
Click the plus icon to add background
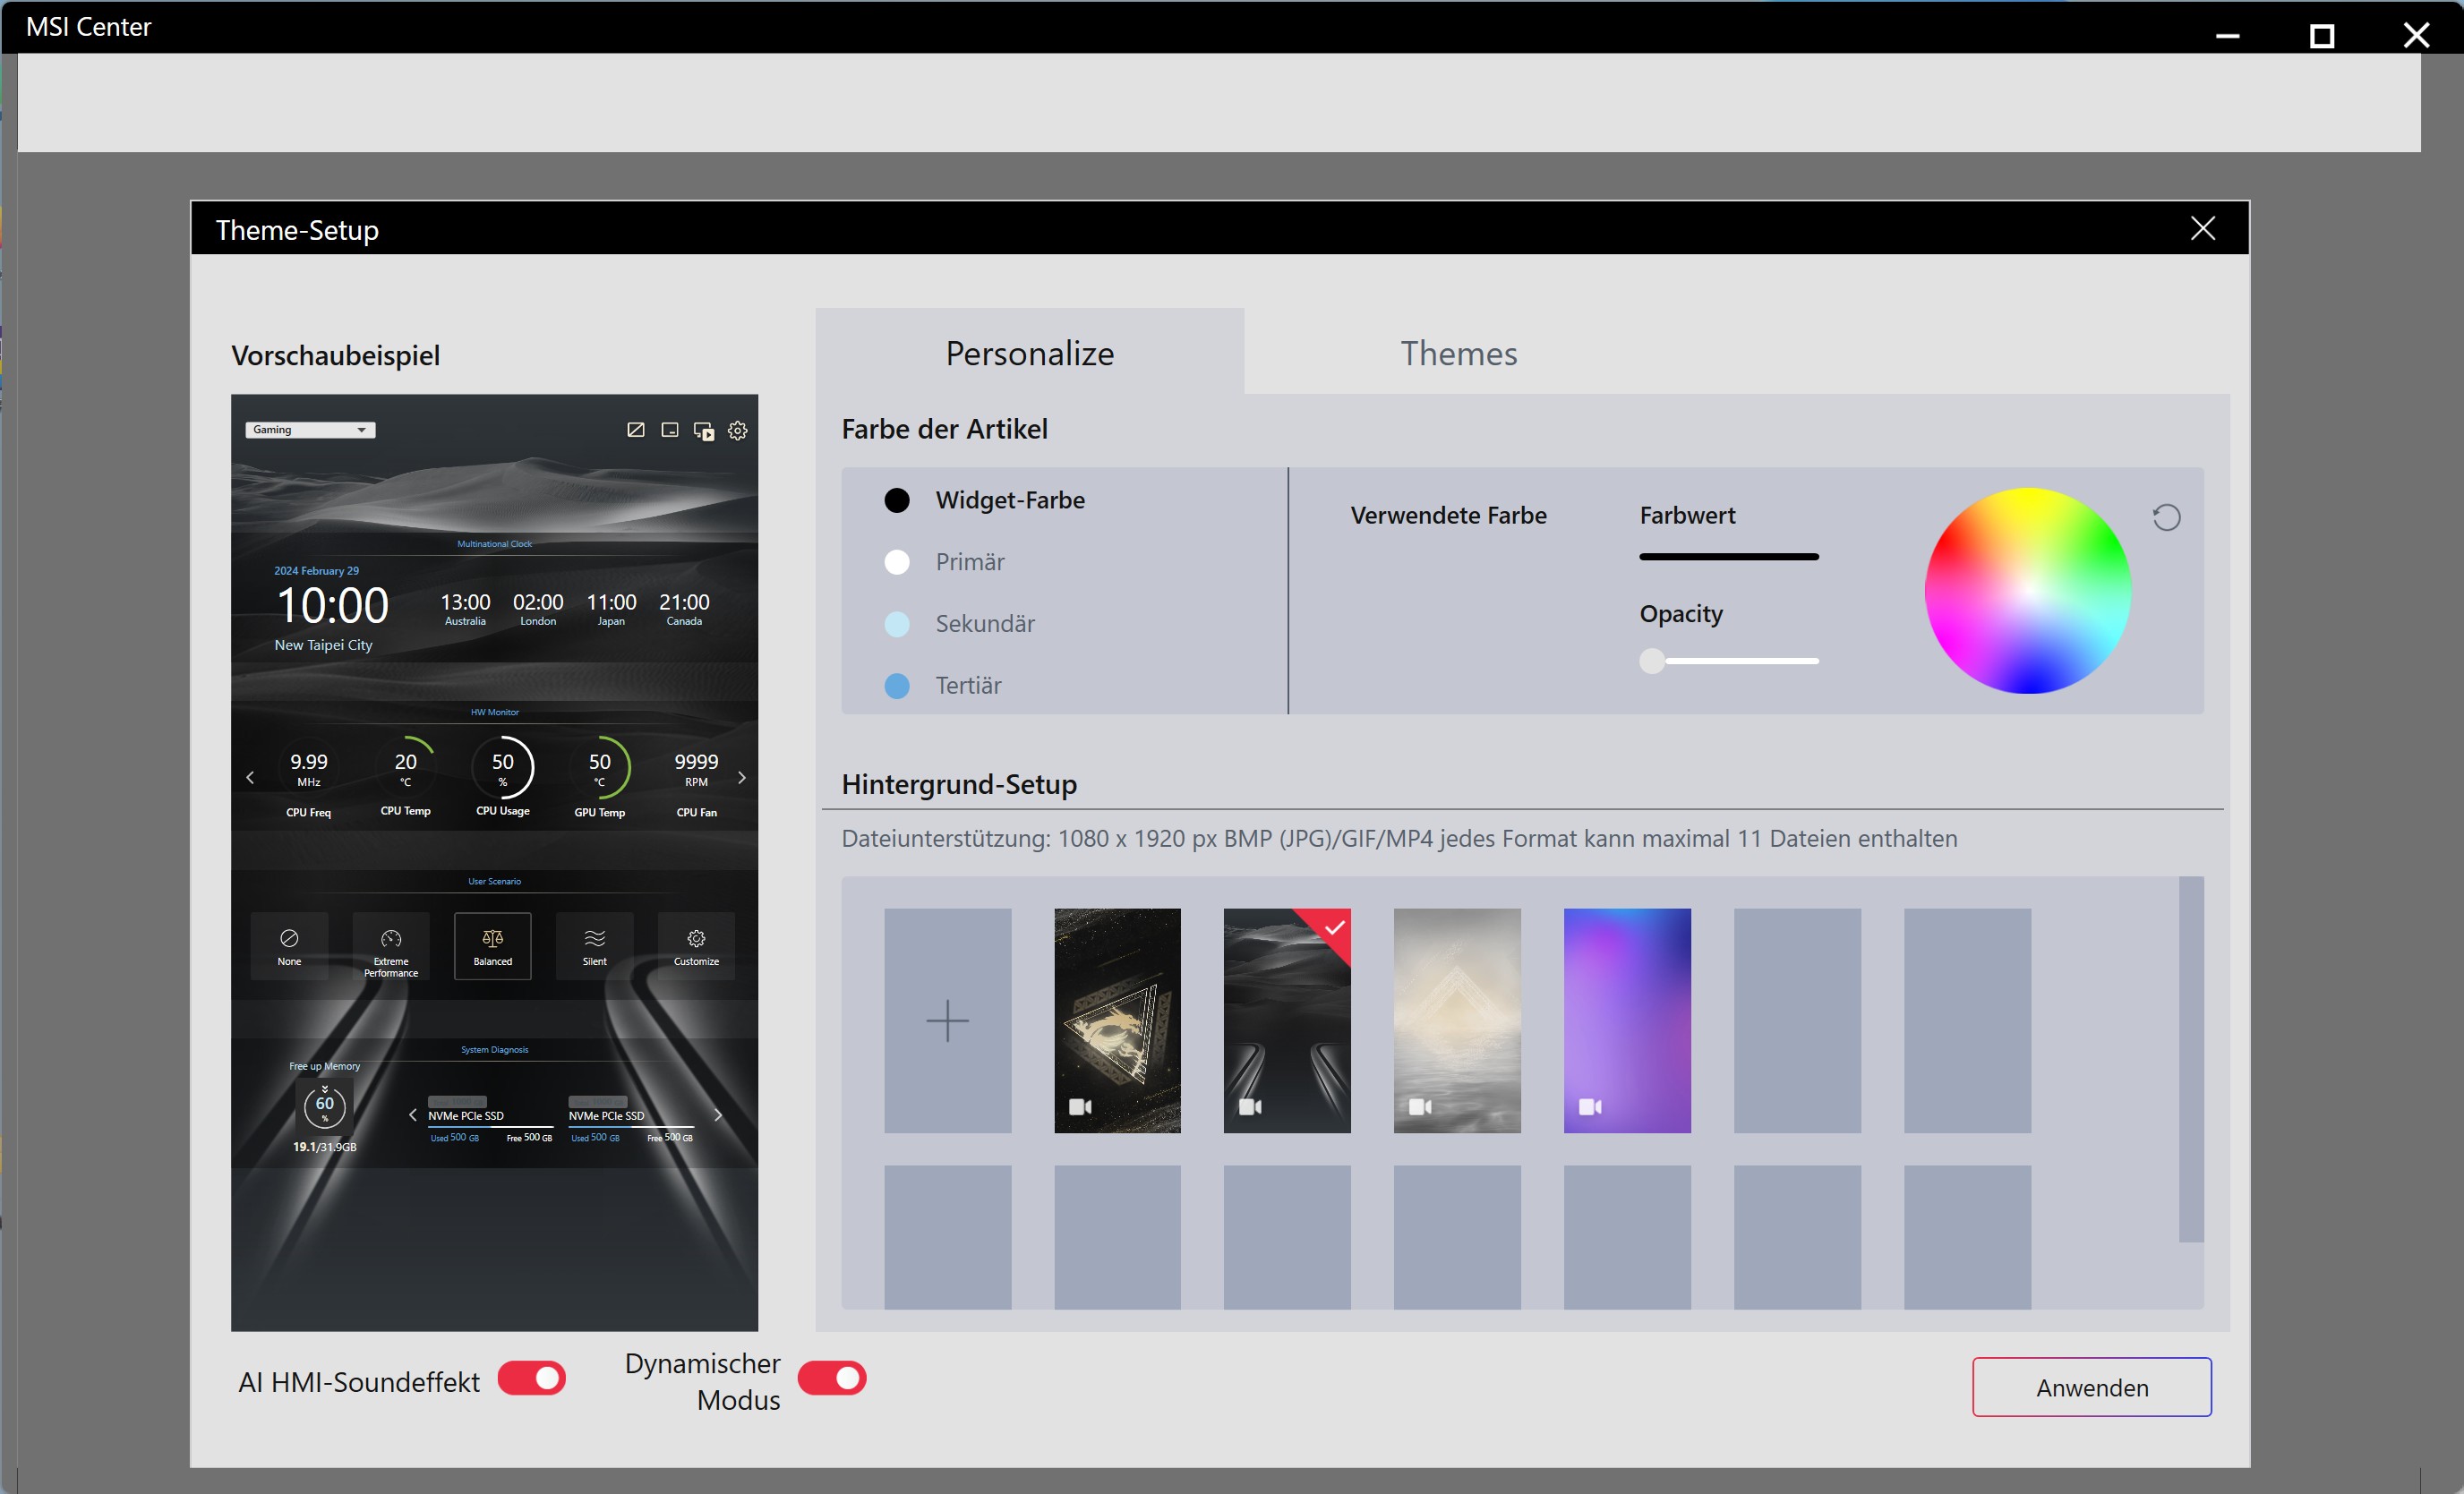[947, 1020]
